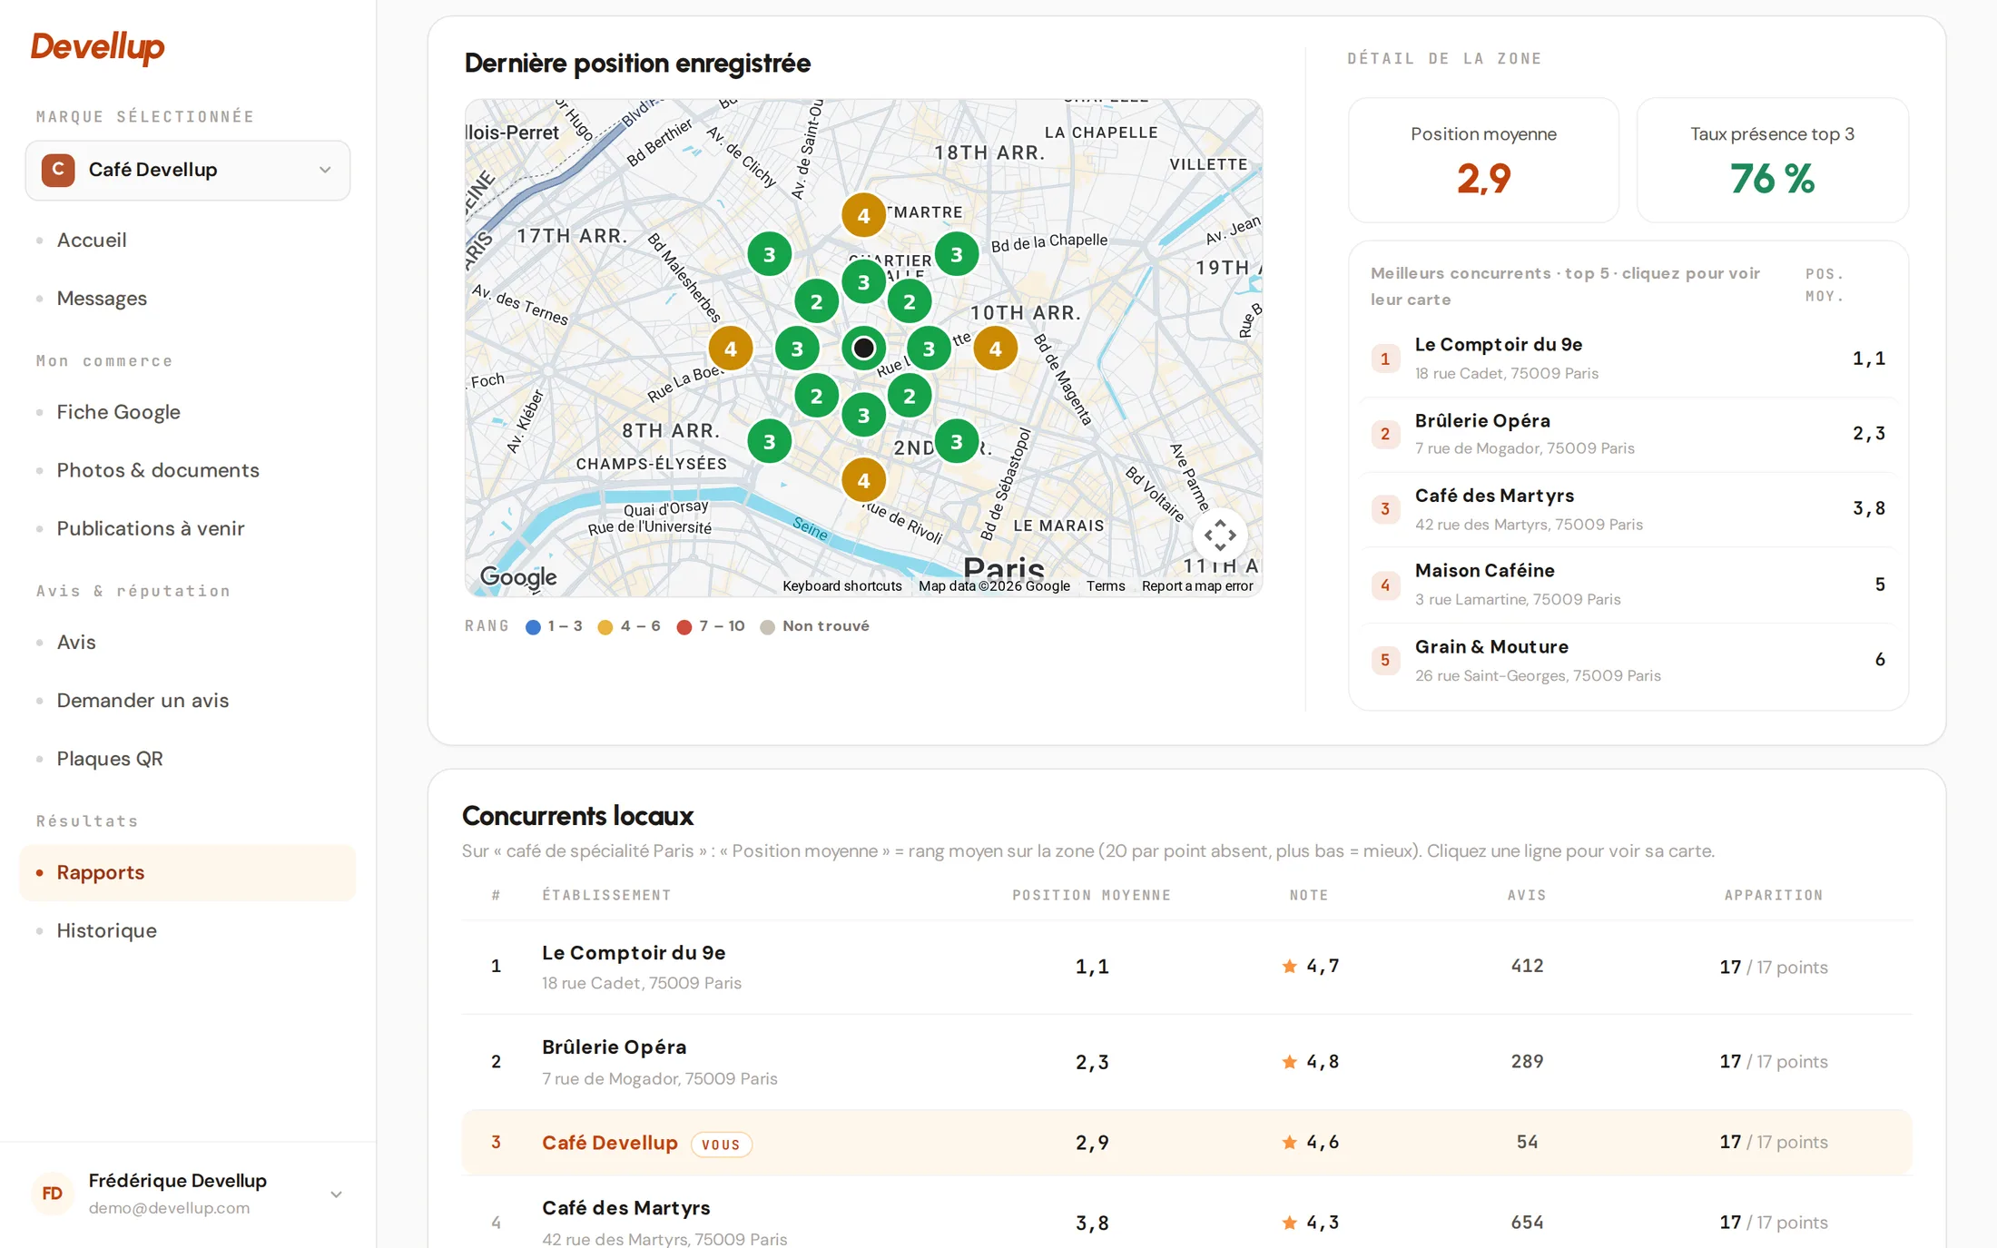Image resolution: width=1997 pixels, height=1248 pixels.
Task: Click the star rating 4,6 for Café Devellup
Action: point(1310,1143)
